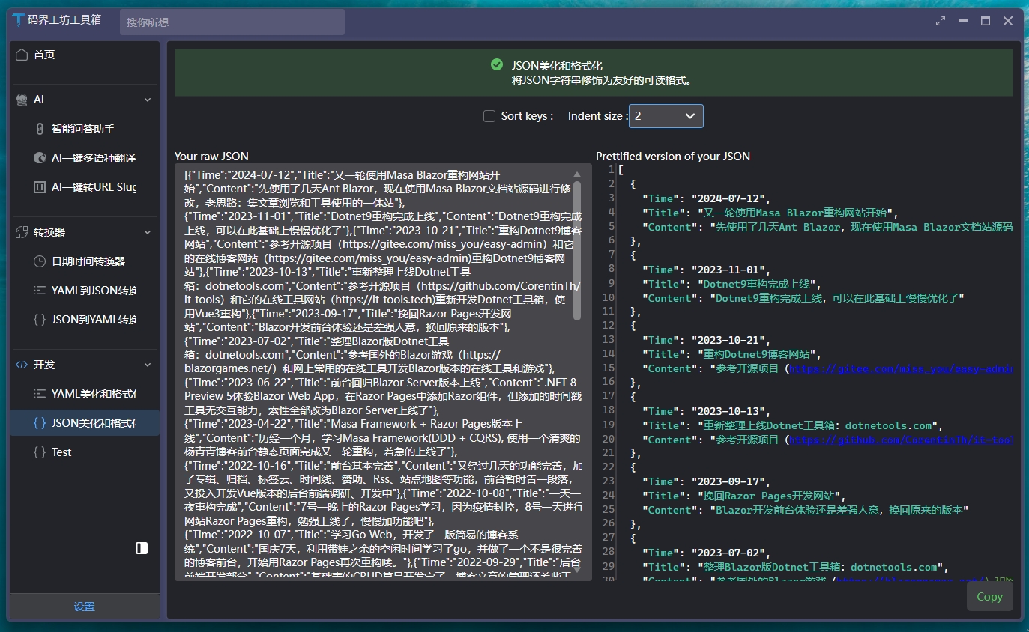Enable the Sort keys checkbox

click(x=489, y=116)
